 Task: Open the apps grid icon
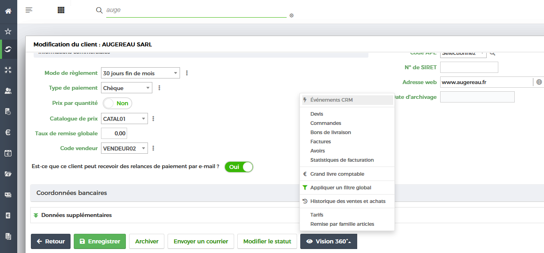61,10
